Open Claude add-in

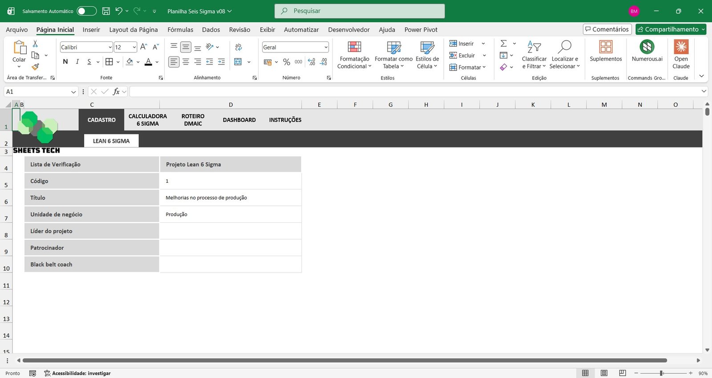681,55
